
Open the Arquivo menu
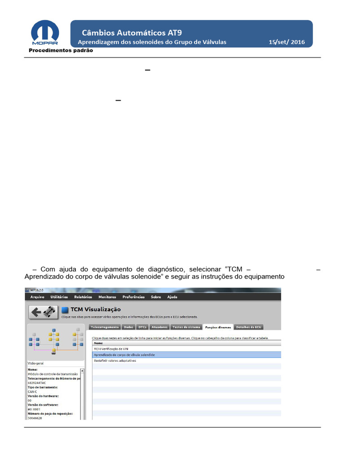(x=37, y=297)
